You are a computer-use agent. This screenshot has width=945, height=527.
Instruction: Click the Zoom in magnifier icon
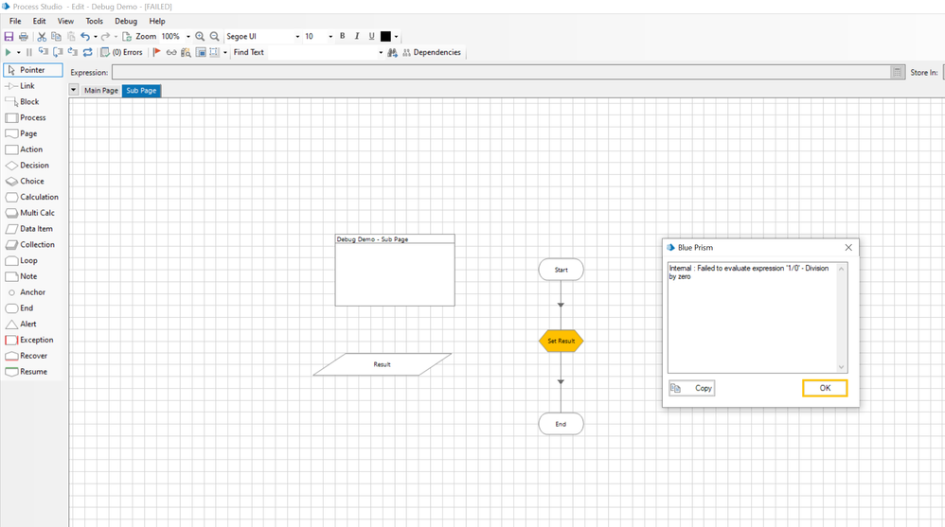pyautogui.click(x=200, y=37)
